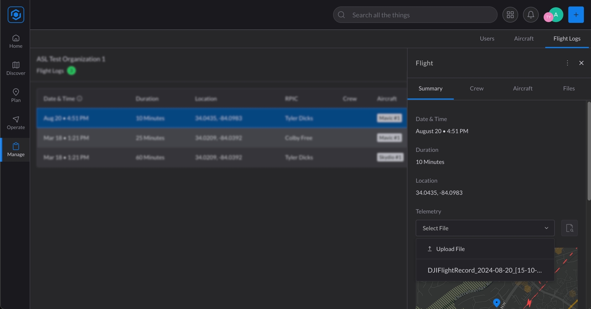The image size is (591, 309).
Task: Select the Flight Logs tab
Action: pos(567,39)
